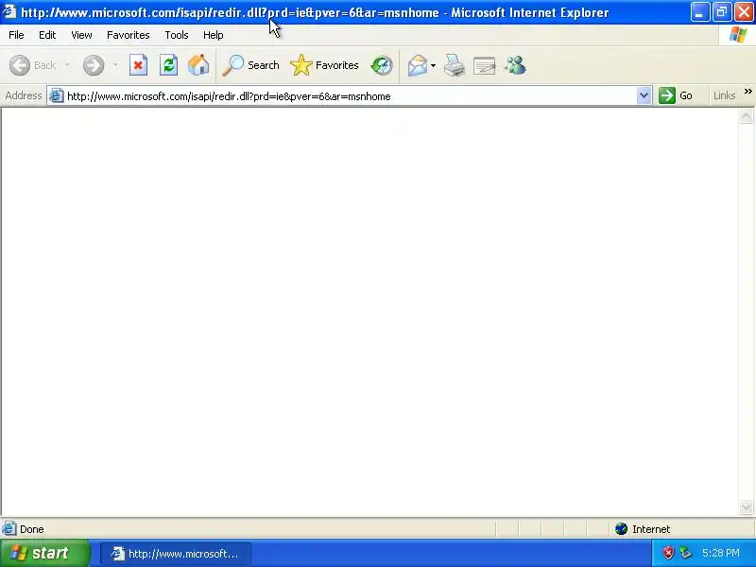Viewport: 756px width, 567px height.
Task: Open the Start menu
Action: 44,553
